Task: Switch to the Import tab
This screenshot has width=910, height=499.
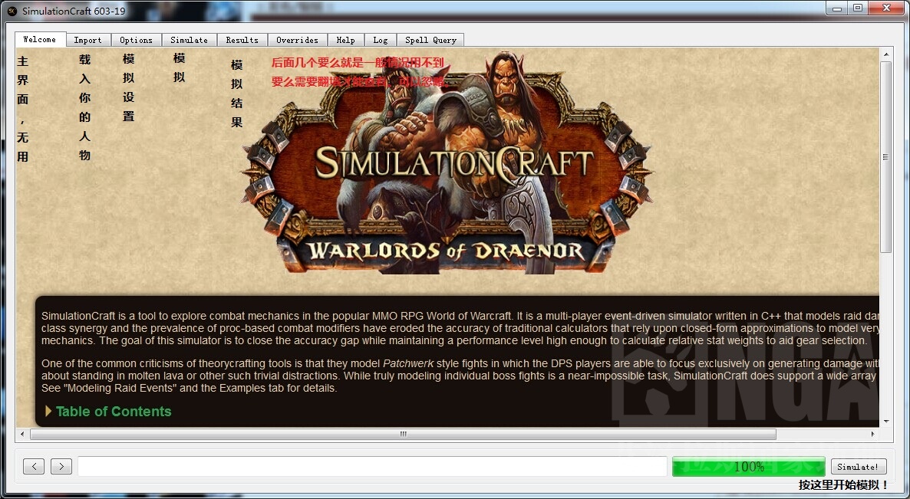Action: 88,39
